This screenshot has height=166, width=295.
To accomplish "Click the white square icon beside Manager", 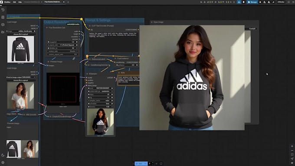I will pos(244,2).
